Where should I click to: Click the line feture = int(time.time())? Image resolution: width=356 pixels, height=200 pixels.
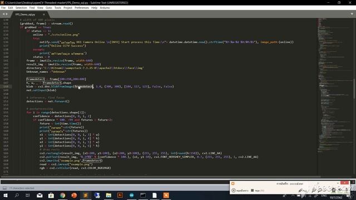(60, 123)
